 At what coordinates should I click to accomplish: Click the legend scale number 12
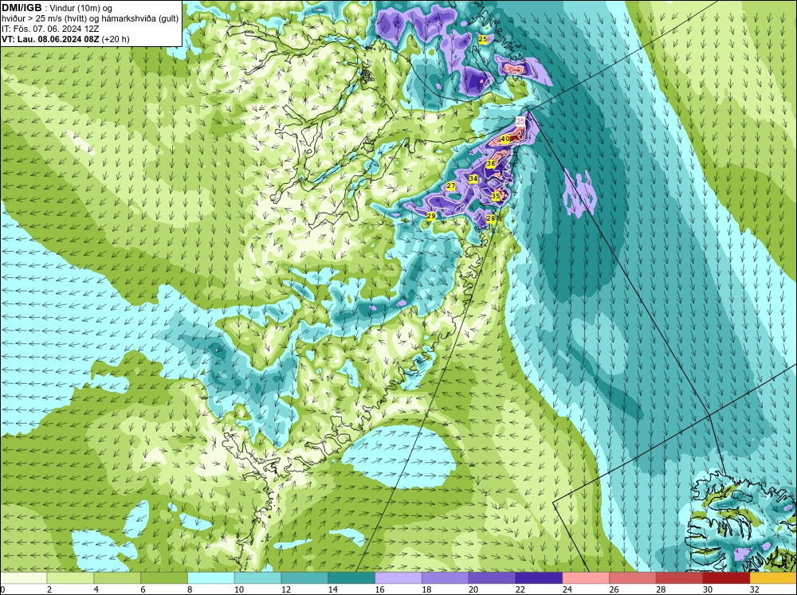(x=285, y=589)
